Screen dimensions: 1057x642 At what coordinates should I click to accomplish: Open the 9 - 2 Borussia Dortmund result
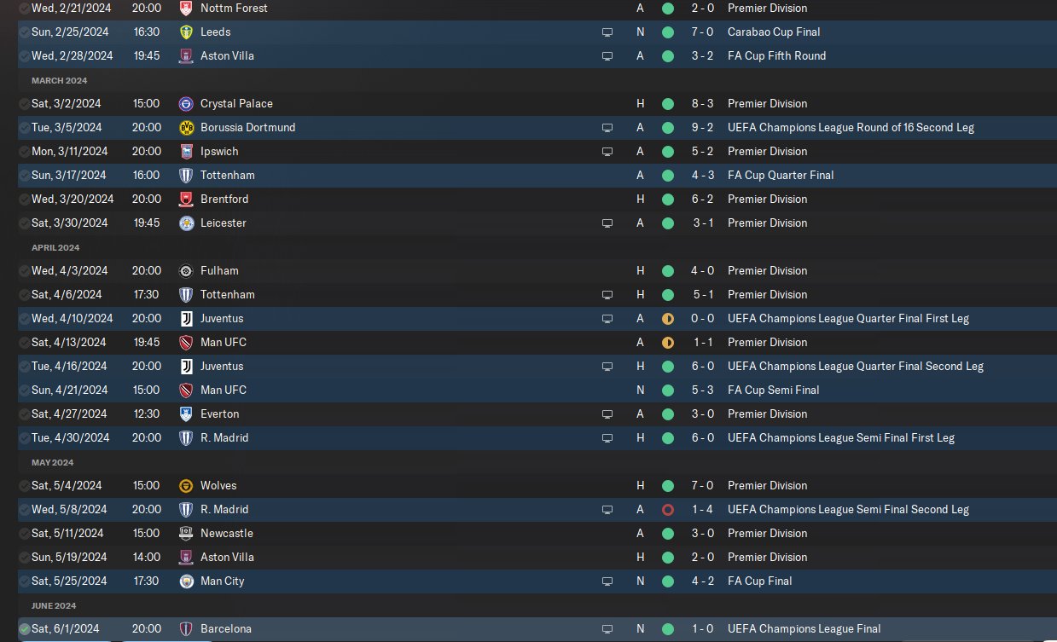[x=703, y=127]
